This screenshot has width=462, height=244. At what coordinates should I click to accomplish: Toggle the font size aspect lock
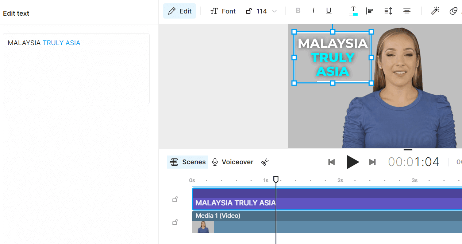pyautogui.click(x=249, y=11)
